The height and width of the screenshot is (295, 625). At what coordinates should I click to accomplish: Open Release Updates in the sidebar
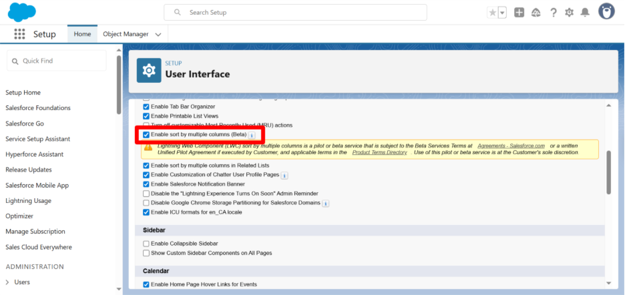28,170
